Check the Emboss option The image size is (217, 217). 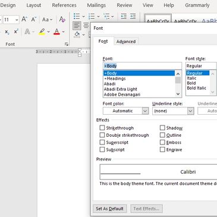click(x=162, y=142)
